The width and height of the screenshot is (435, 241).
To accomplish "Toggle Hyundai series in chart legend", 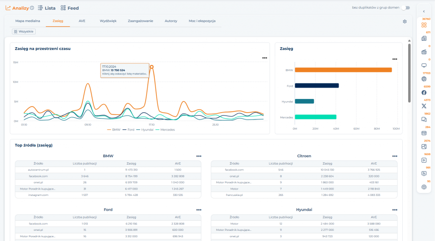I will (145, 130).
